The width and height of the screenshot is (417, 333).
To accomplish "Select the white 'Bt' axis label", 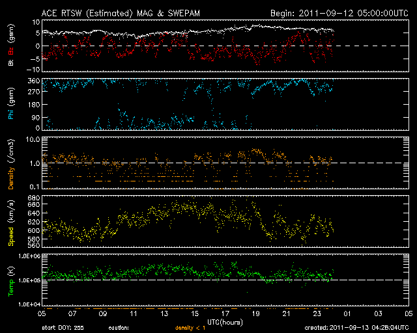I will (11, 62).
